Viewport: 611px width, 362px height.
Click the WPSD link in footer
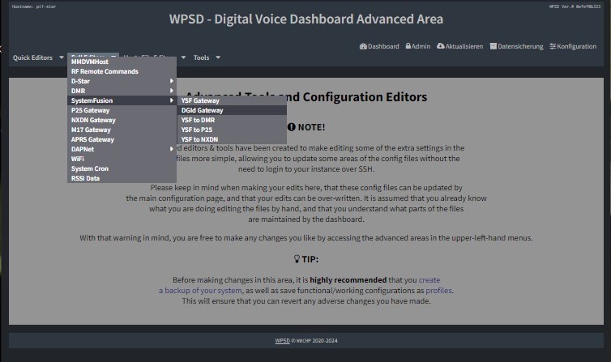(x=282, y=341)
